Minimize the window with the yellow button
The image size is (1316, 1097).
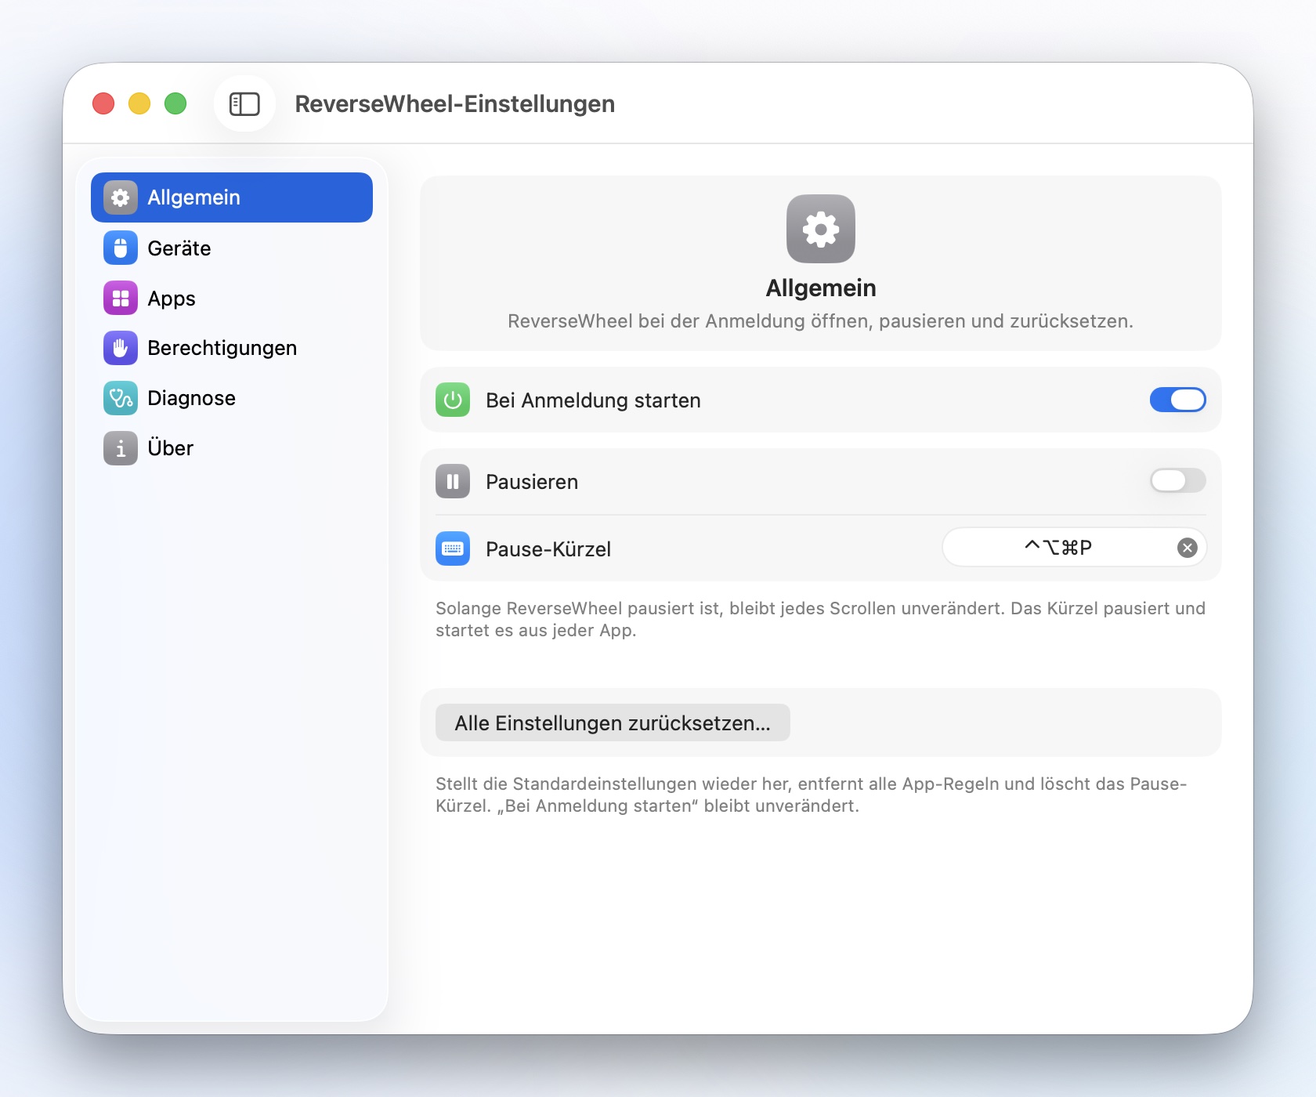coord(139,103)
